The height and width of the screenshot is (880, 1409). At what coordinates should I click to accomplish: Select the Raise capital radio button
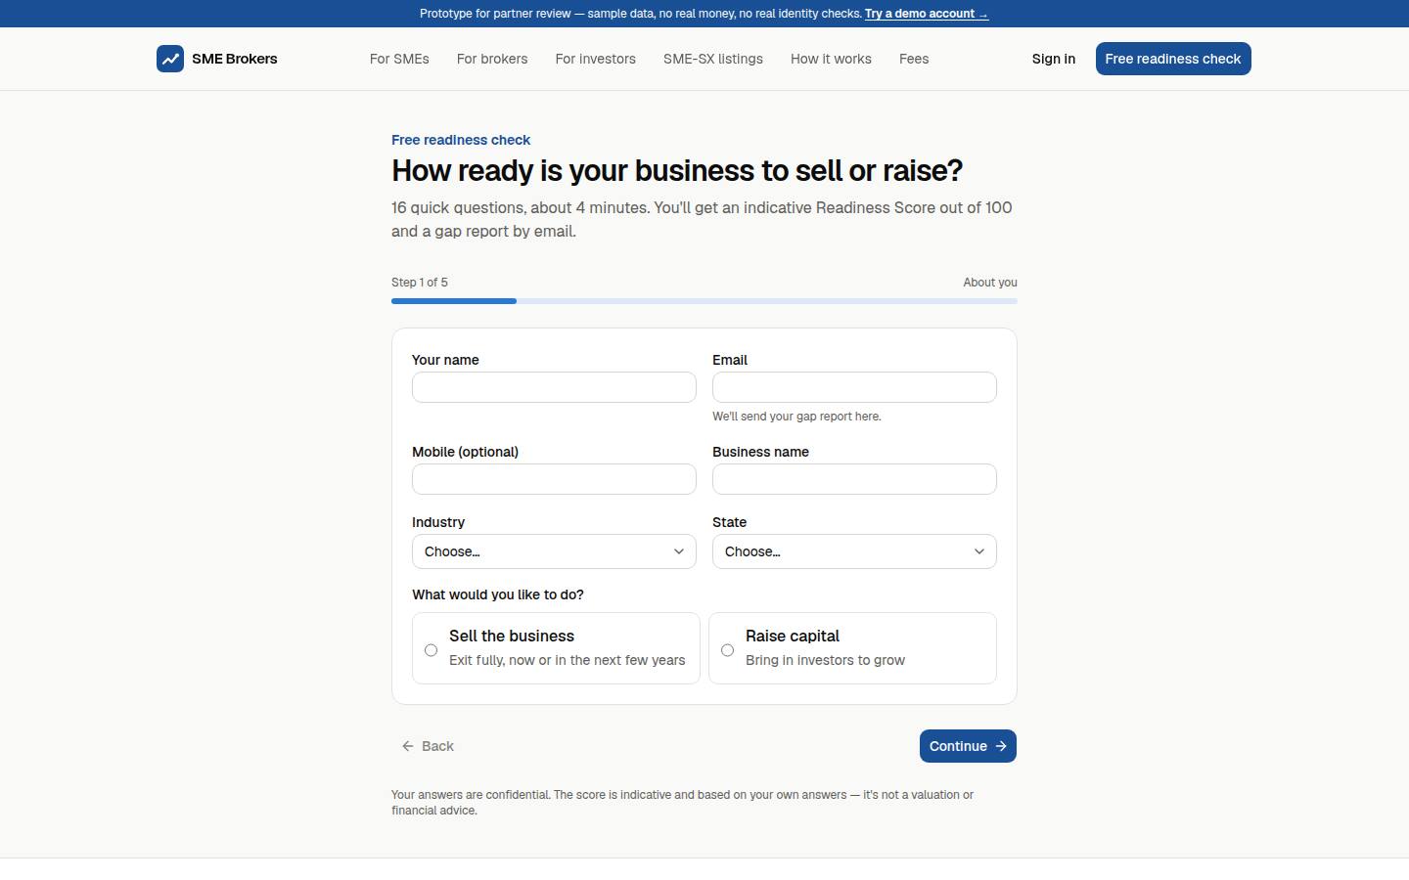click(x=727, y=650)
